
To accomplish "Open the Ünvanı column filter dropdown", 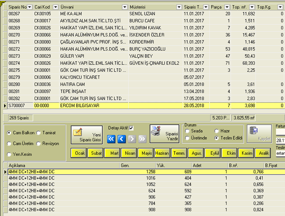I will (x=125, y=7).
